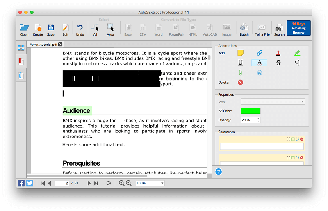Delete the second comment with red icon
328x211 pixels.
click(x=301, y=157)
